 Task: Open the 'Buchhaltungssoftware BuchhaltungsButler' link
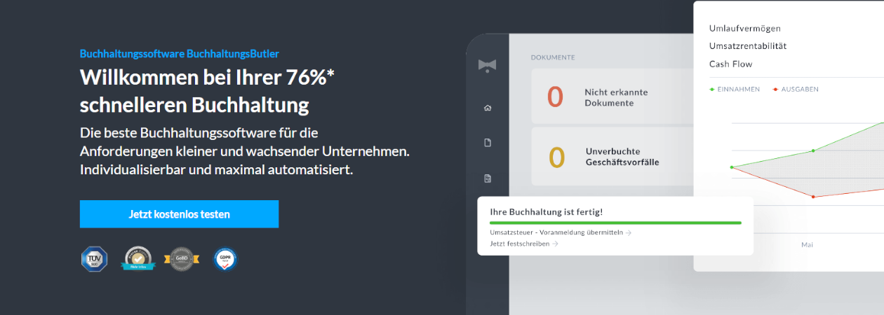coord(179,54)
